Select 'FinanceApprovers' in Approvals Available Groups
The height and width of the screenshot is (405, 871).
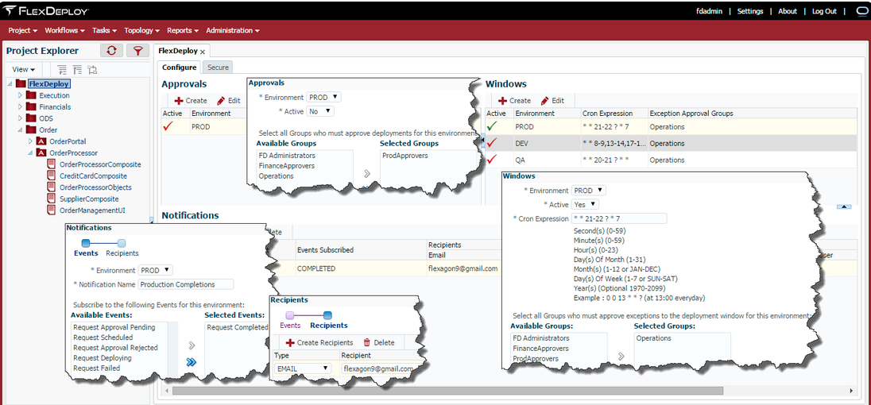[287, 166]
